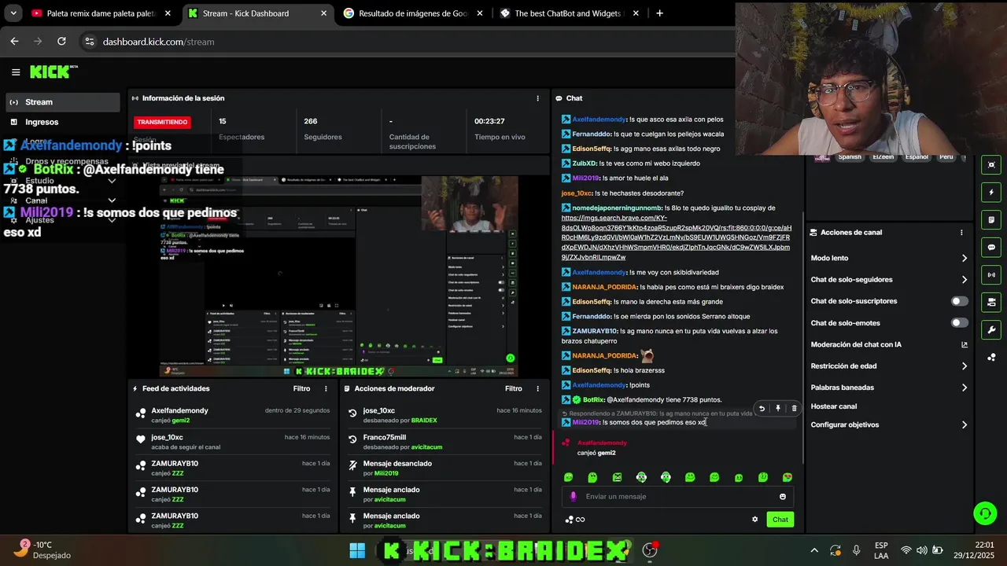Go back in browser
Screen dimensions: 1007x566
pyautogui.click(x=14, y=42)
